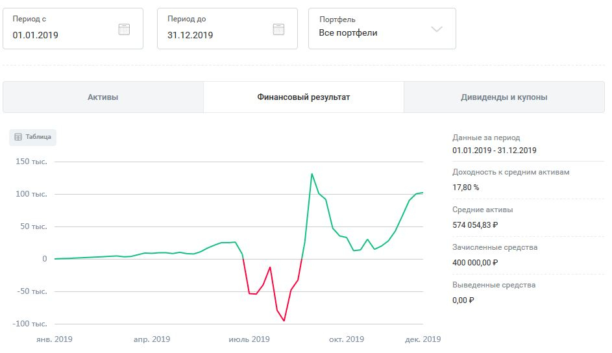The height and width of the screenshot is (353, 612).
Task: Click the start date 01.01.2019 field
Action: pos(36,35)
